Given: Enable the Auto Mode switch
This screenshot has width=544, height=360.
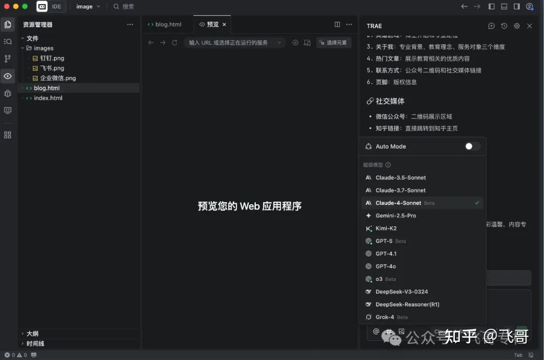Looking at the screenshot, I should 472,147.
